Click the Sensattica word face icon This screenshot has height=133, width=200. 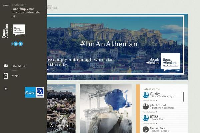(x=146, y=129)
